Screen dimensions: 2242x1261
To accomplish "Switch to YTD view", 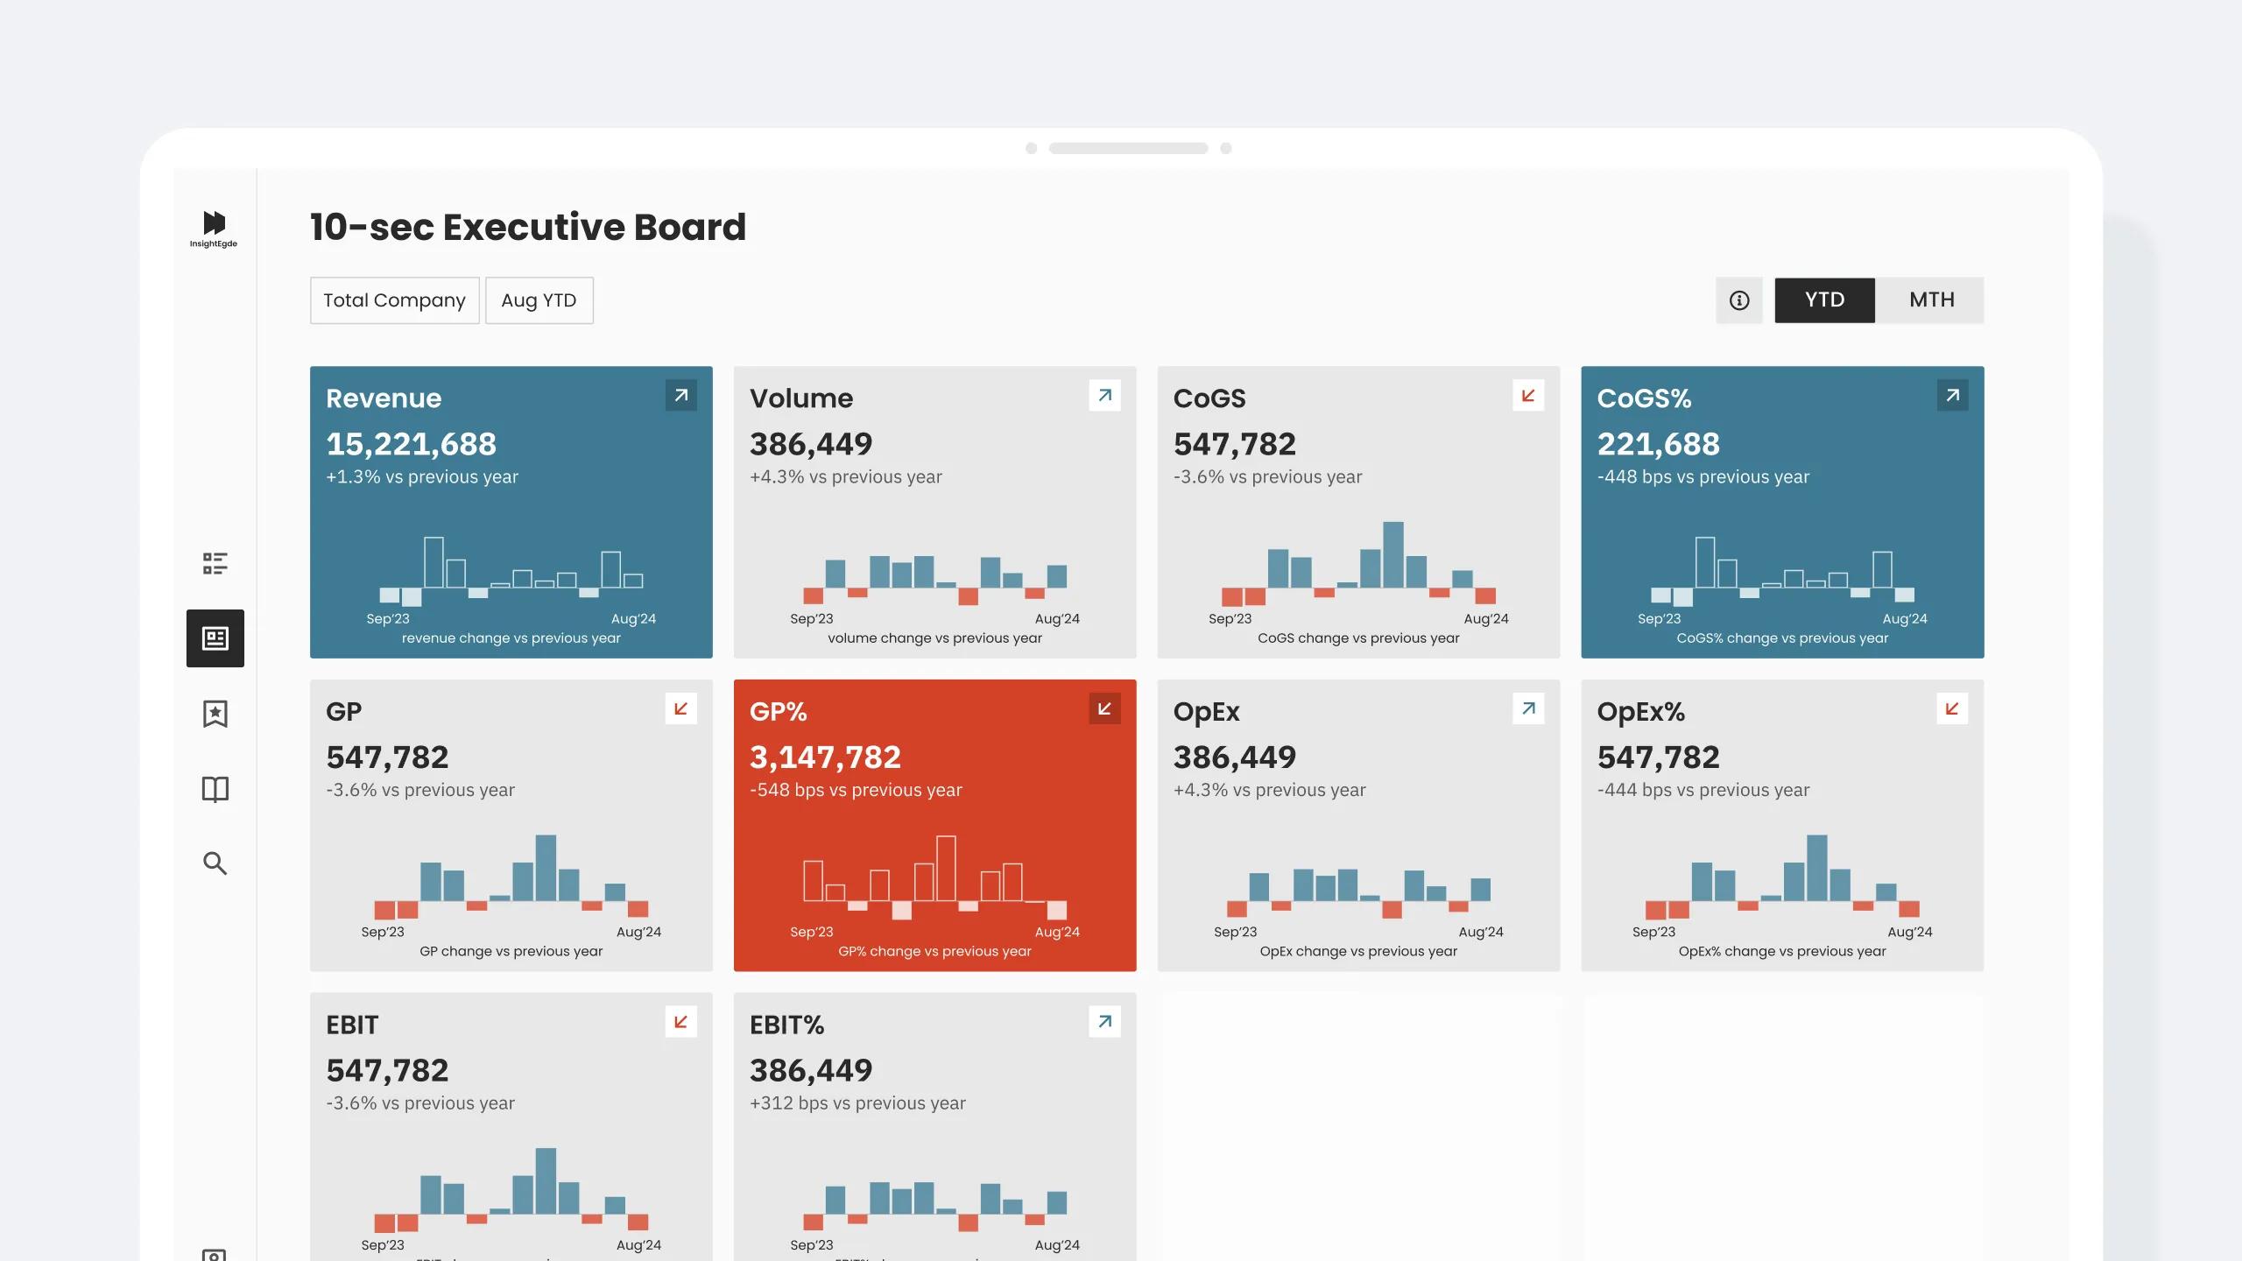I will tap(1825, 300).
